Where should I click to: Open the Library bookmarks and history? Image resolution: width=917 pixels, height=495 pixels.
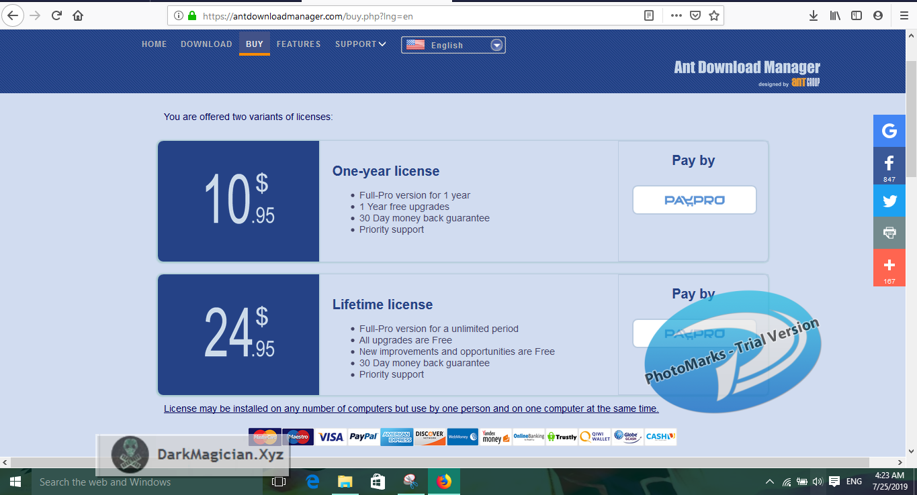[x=834, y=15]
